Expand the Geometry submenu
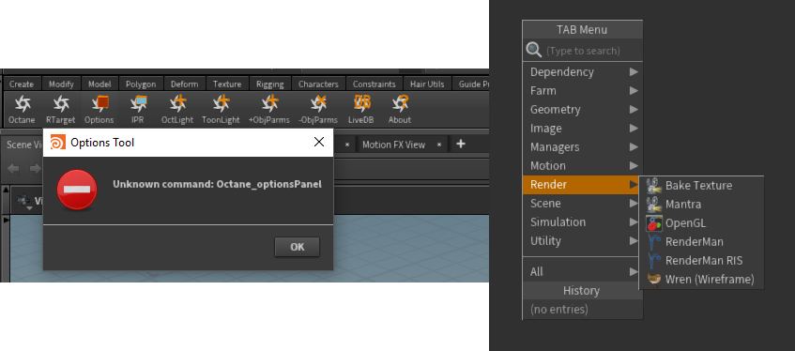This screenshot has width=795, height=351. point(583,110)
